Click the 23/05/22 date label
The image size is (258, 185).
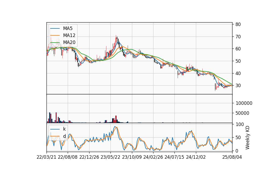(x=110, y=157)
